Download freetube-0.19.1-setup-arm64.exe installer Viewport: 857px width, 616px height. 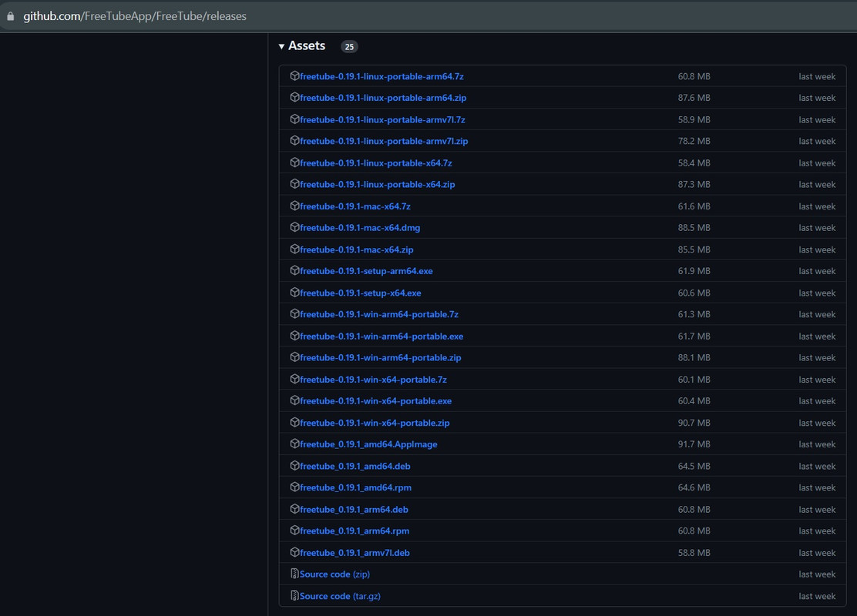(x=366, y=271)
